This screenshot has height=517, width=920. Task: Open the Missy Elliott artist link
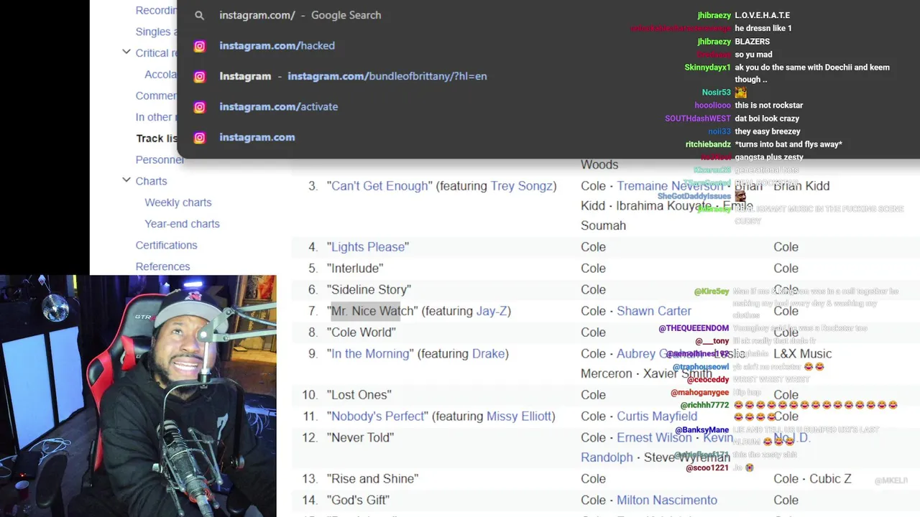(x=519, y=416)
